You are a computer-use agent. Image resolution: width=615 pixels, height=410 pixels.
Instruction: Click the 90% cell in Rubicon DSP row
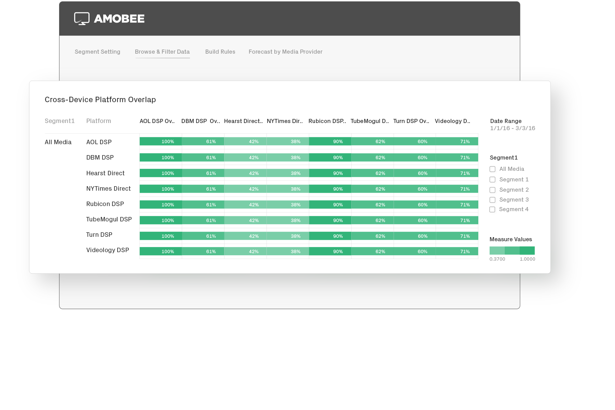330,205
